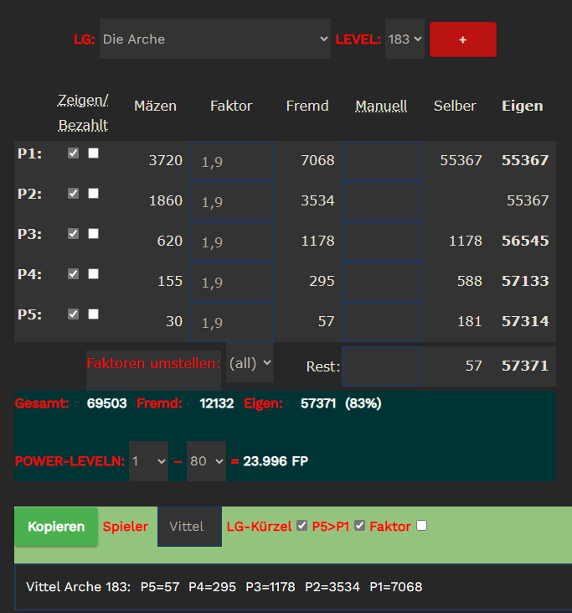Viewport: 572px width, 613px height.
Task: Toggle the P5>P1 order checkbox
Action: pos(360,526)
